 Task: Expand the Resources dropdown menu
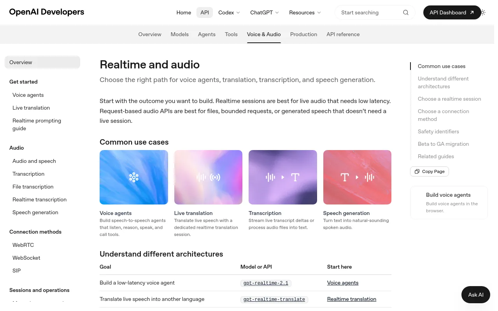[x=305, y=12]
